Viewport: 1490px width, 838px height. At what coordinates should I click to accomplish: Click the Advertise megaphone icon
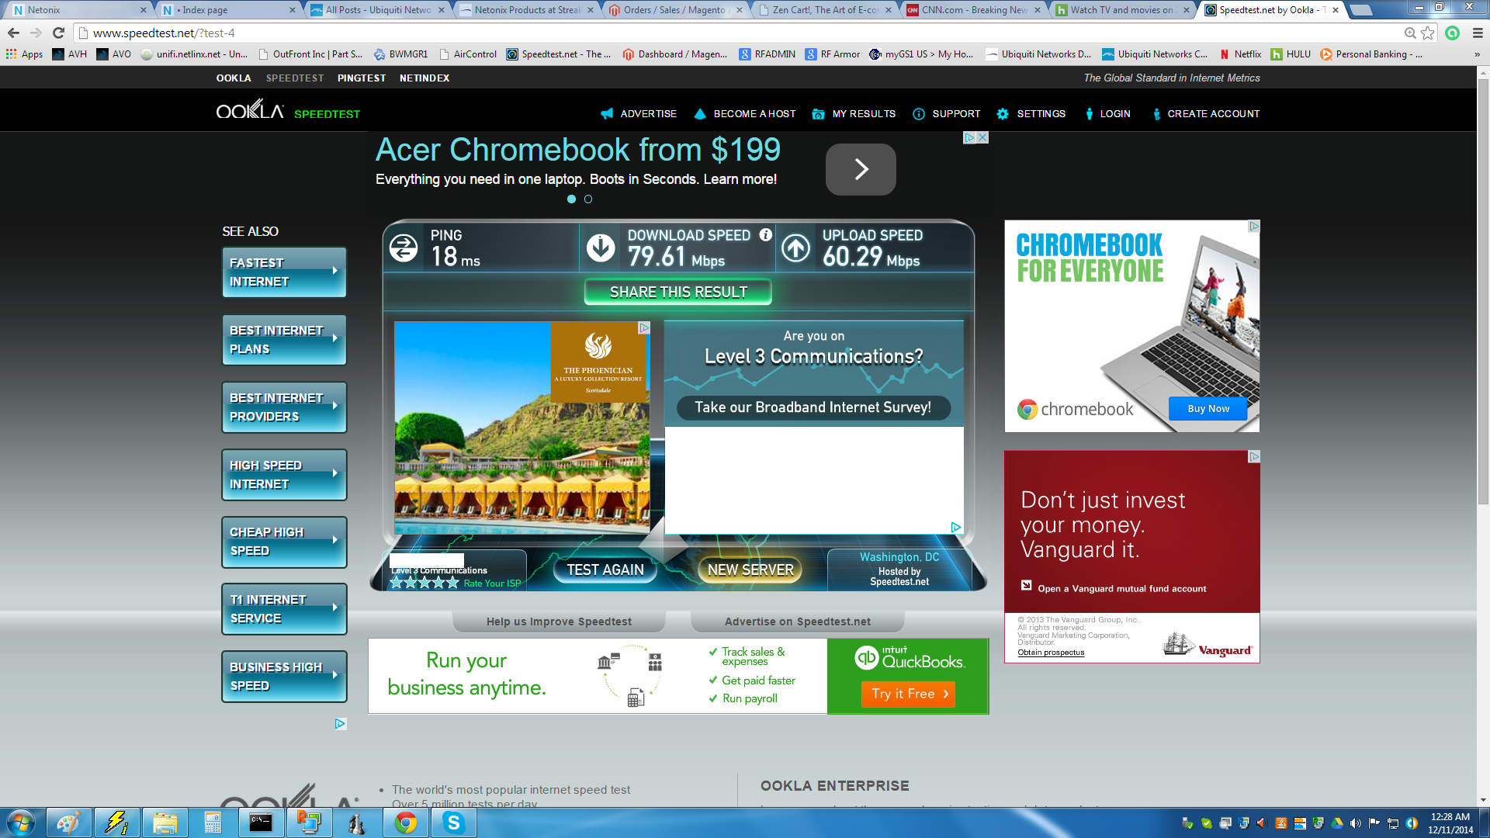coord(607,114)
